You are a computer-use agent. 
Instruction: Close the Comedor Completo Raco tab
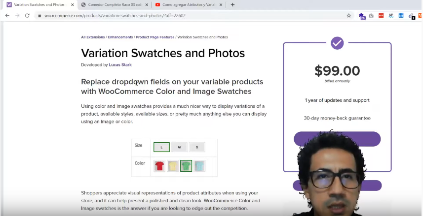(146, 5)
